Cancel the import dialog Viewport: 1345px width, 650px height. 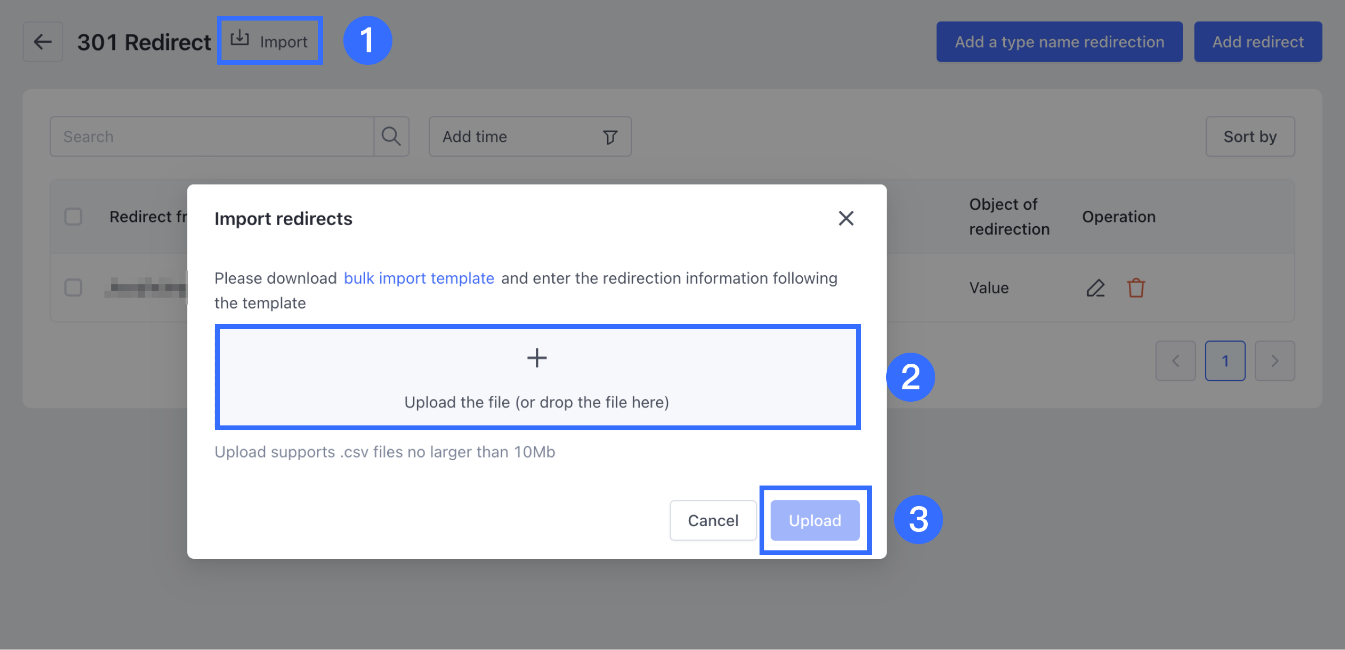pyautogui.click(x=713, y=520)
